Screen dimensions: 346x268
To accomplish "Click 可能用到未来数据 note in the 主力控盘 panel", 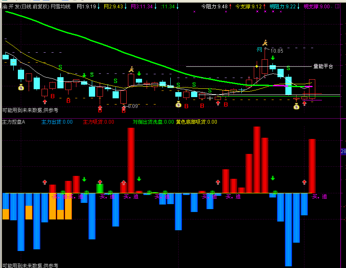I will tap(30, 266).
